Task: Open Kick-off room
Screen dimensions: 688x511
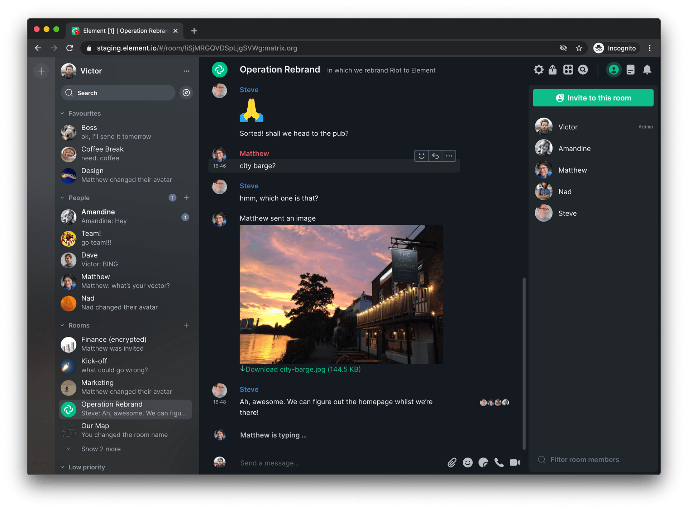Action: [125, 365]
